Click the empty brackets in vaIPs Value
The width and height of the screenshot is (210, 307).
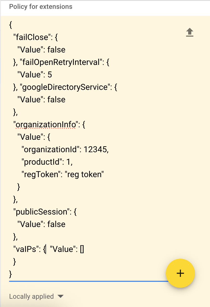82,249
